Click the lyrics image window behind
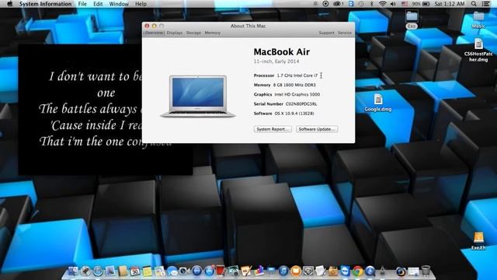497x280 pixels. click(x=80, y=110)
